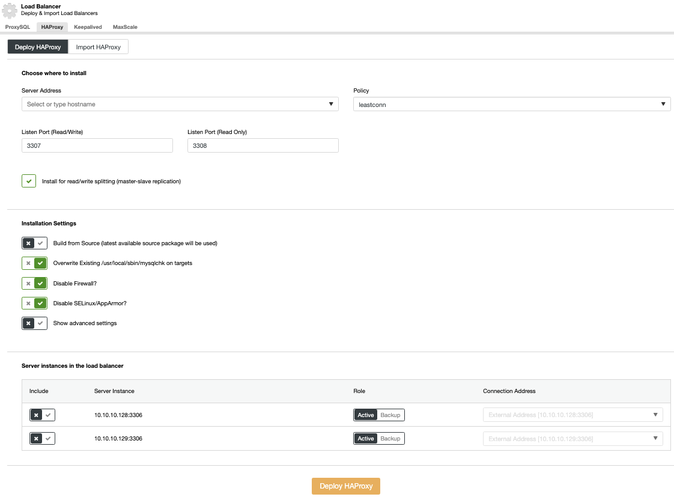674x497 pixels.
Task: Switch to Import HAProxy sub-tab
Action: [x=99, y=47]
